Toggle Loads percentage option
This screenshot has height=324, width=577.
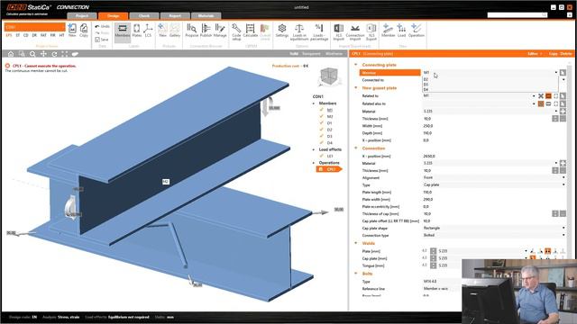(x=319, y=32)
